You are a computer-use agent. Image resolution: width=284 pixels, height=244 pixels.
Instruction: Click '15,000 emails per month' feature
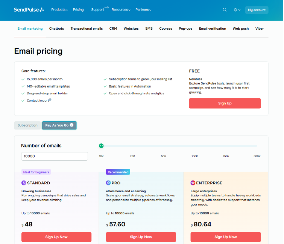tap(44, 79)
